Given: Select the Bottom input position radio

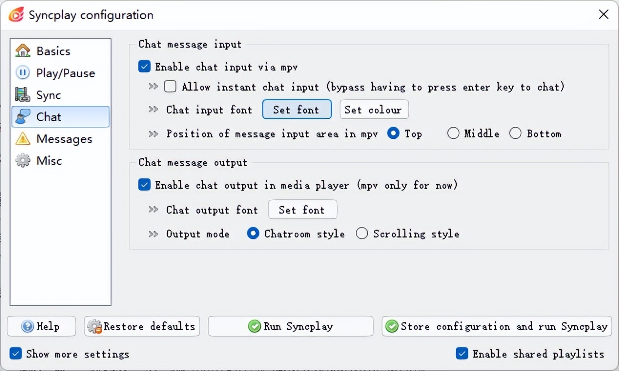Looking at the screenshot, I should pos(515,134).
